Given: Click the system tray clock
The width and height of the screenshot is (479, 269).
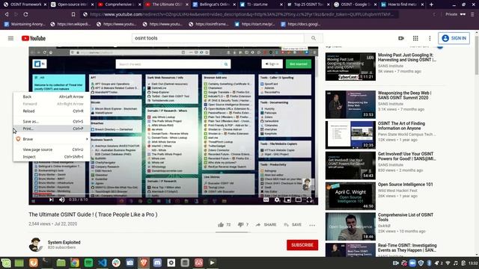Looking at the screenshot, I should pos(473,263).
